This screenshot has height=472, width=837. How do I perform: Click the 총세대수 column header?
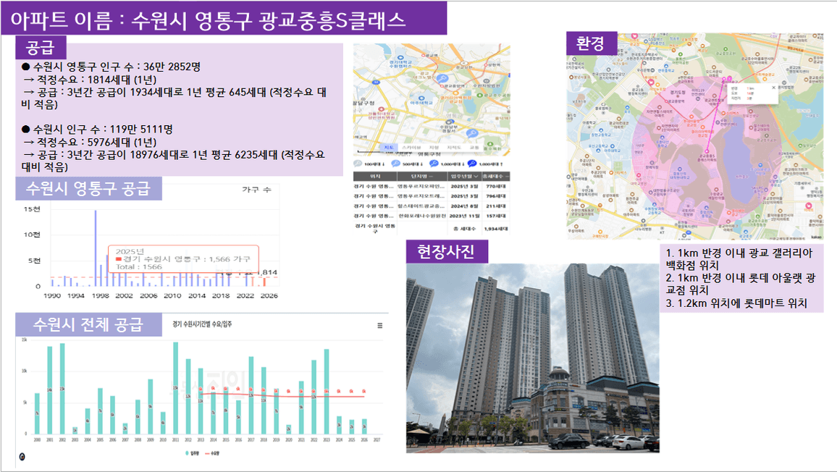pyautogui.click(x=496, y=176)
